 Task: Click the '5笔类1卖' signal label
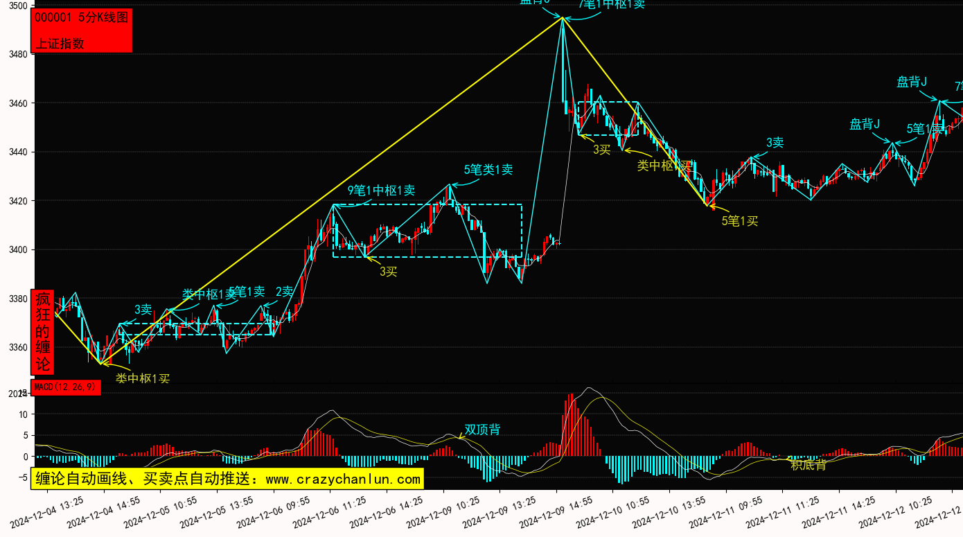tap(488, 170)
